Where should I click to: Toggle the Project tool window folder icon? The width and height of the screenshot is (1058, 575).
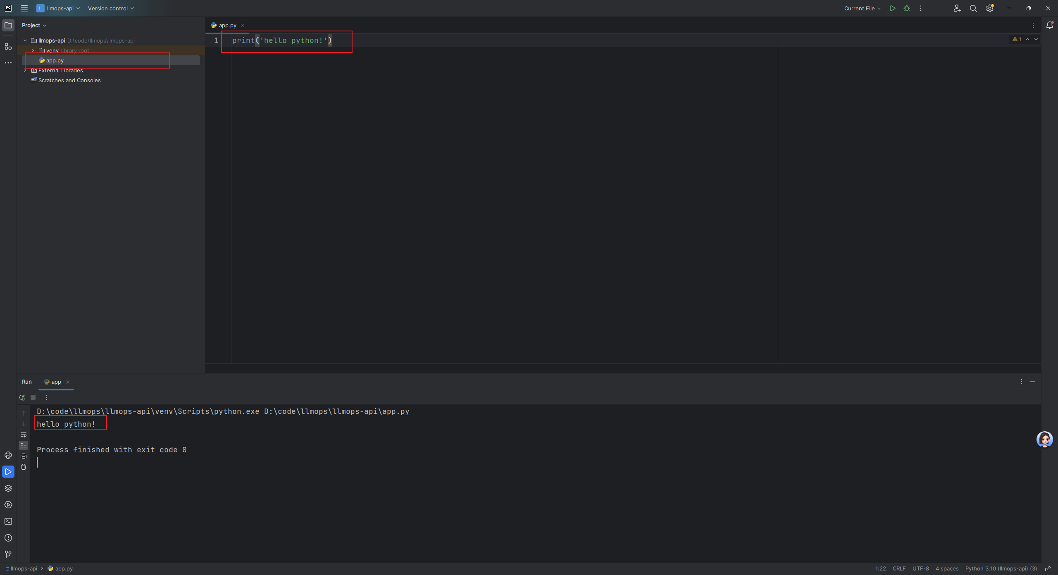8,25
